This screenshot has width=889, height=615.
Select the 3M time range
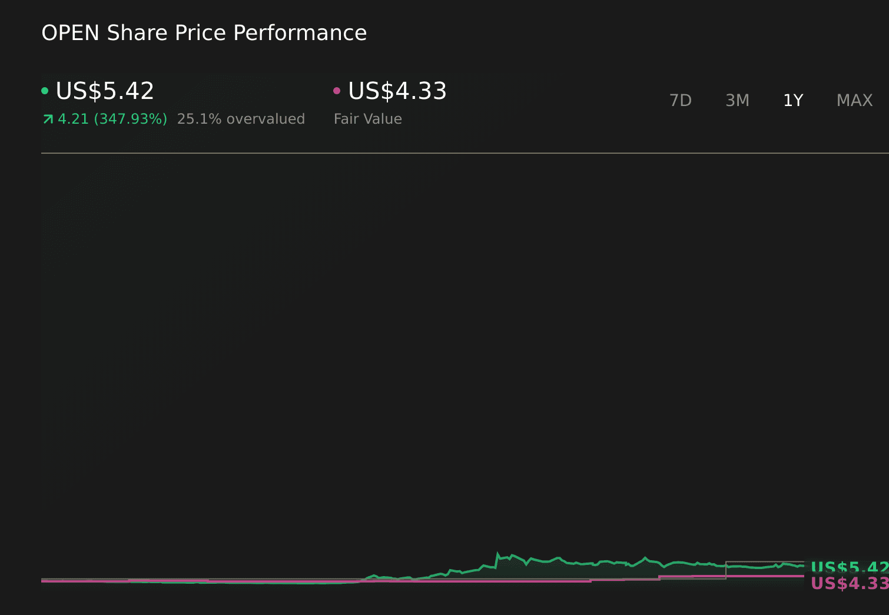coord(737,101)
